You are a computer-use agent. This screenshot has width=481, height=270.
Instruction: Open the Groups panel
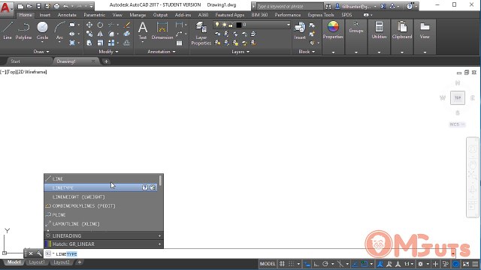356,27
